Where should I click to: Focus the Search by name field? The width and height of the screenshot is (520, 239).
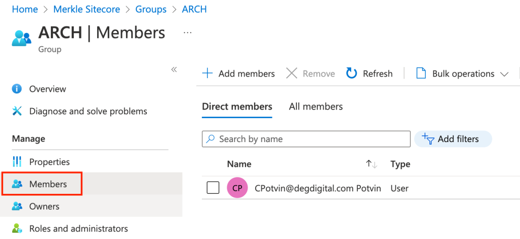click(306, 139)
